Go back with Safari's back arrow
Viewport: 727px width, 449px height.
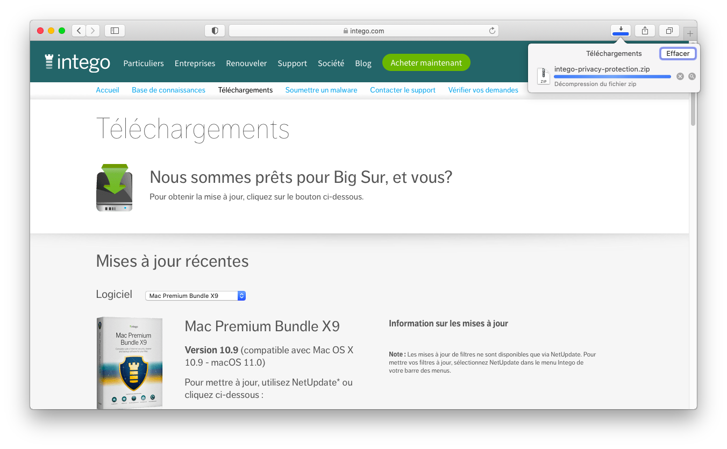point(79,31)
